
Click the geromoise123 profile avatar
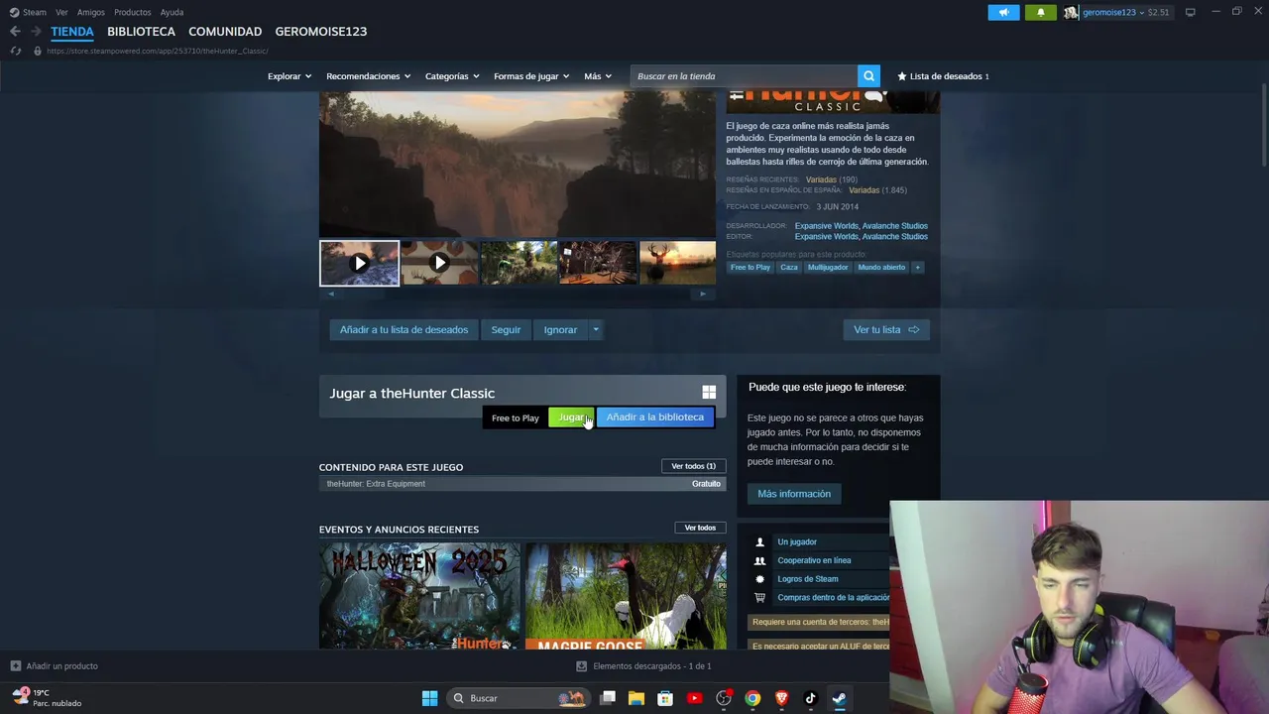tap(1071, 12)
